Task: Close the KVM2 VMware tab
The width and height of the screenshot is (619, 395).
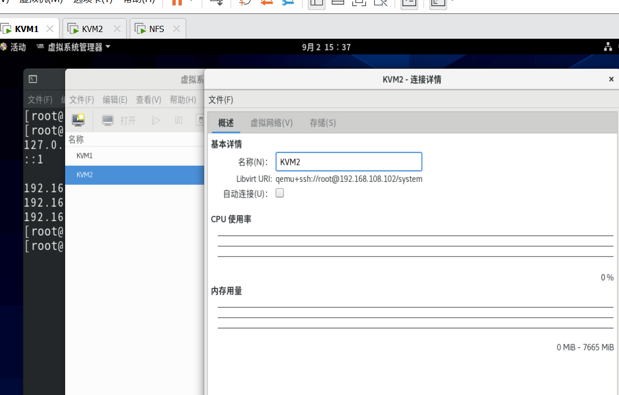Action: (117, 29)
